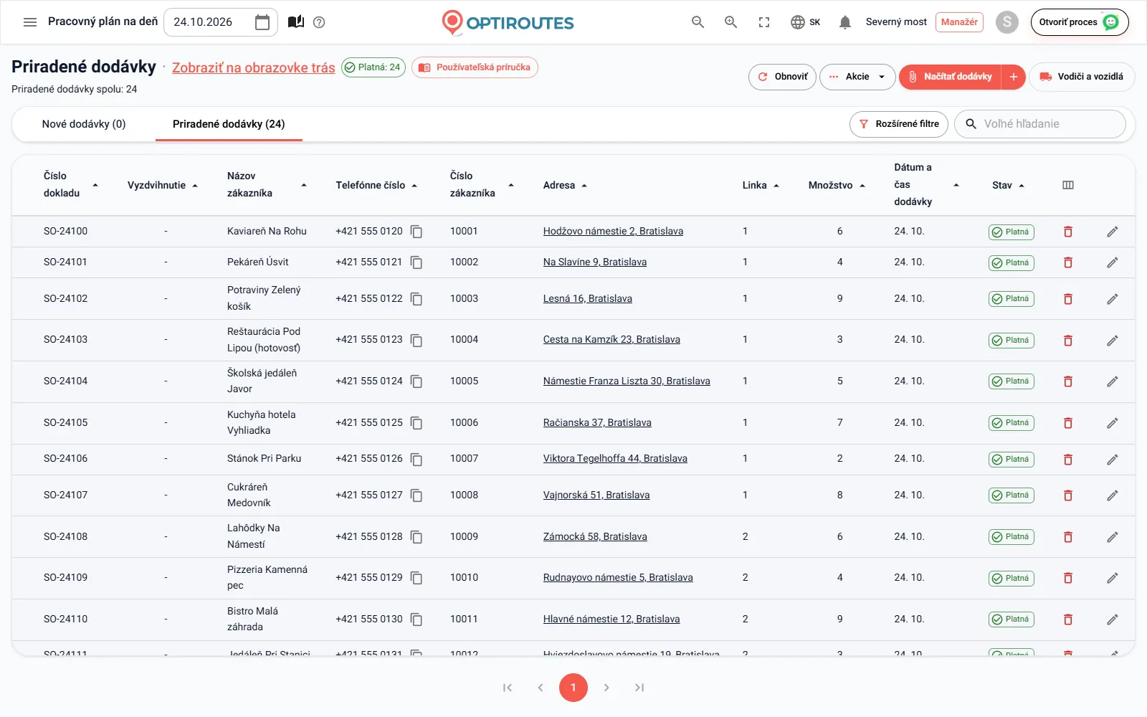Select Priradené dodávky (24) tab
The width and height of the screenshot is (1147, 717).
pos(229,124)
